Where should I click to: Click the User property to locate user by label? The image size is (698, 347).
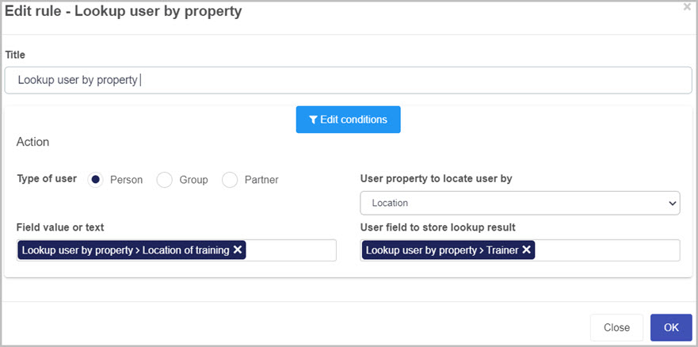tap(437, 179)
